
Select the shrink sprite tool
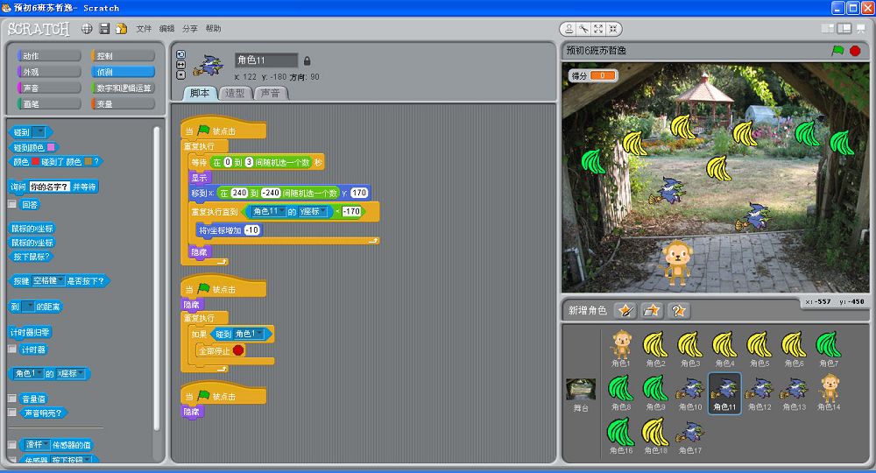[613, 29]
